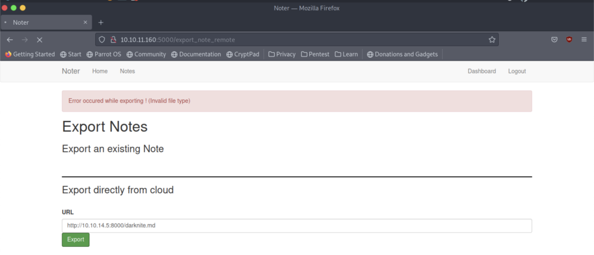594x255 pixels.
Task: Open the Pocket save icon
Action: pyautogui.click(x=554, y=40)
